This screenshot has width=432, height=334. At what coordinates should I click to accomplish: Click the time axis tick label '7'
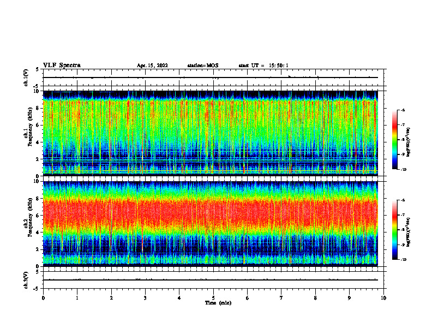[x=281, y=298]
